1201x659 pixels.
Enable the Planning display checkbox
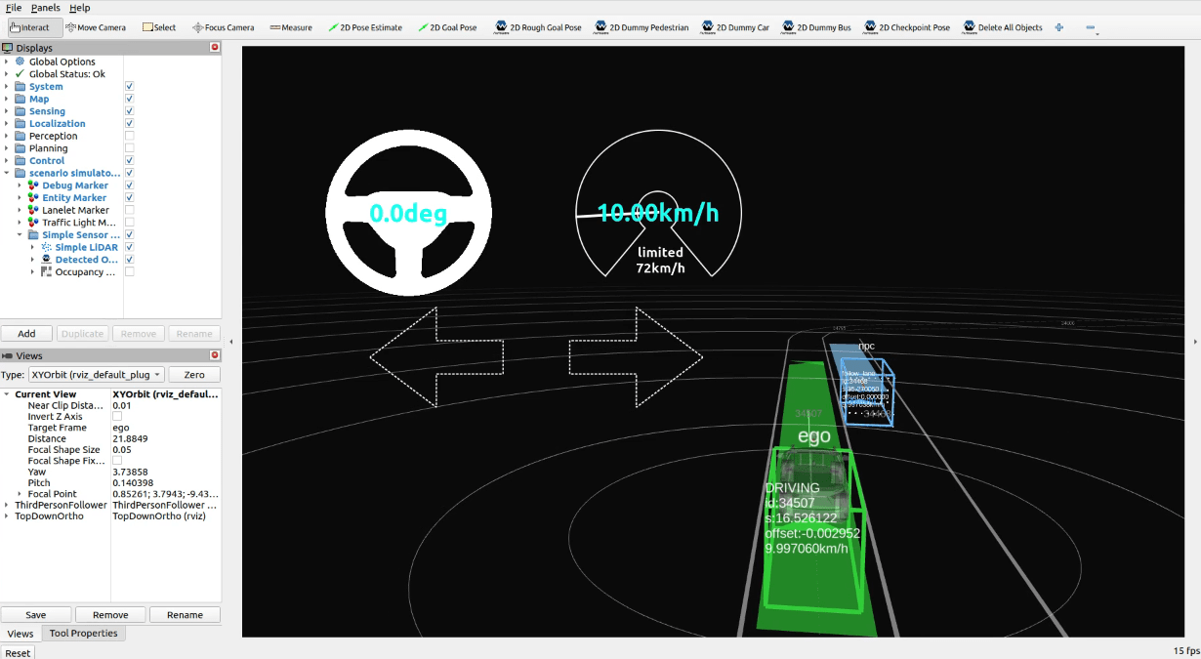pos(129,148)
